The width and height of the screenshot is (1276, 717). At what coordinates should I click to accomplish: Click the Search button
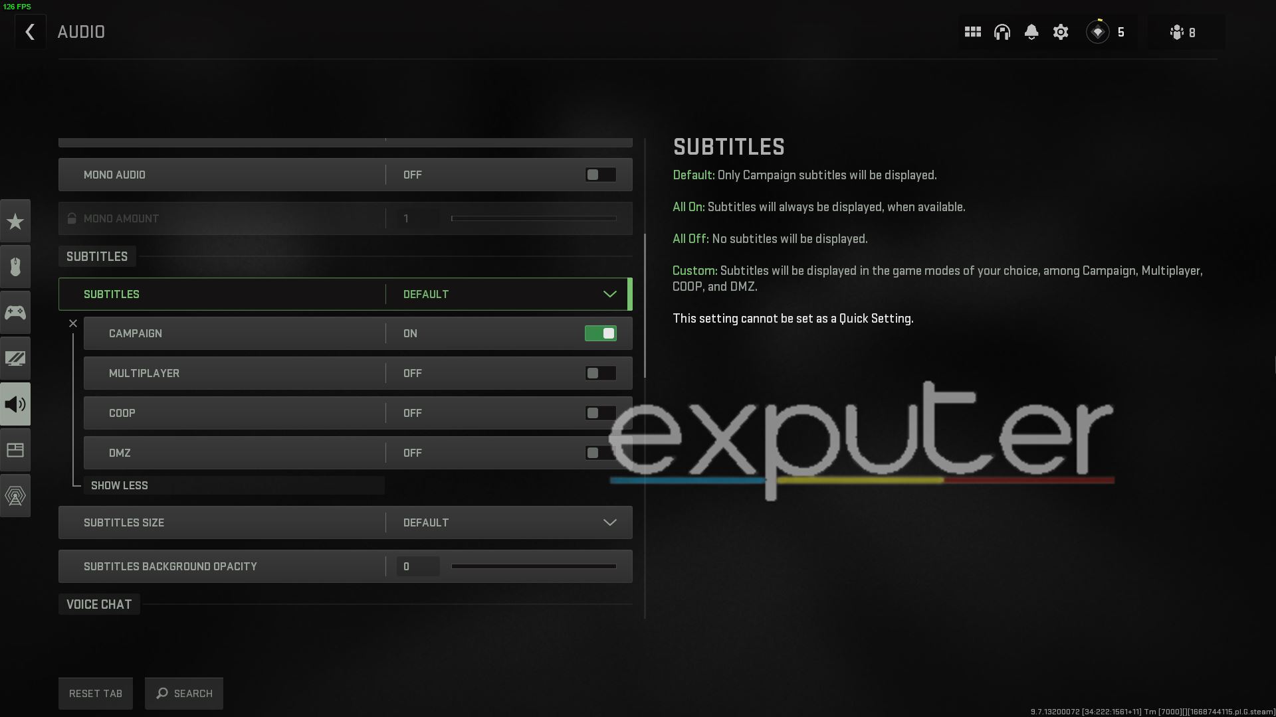(184, 692)
